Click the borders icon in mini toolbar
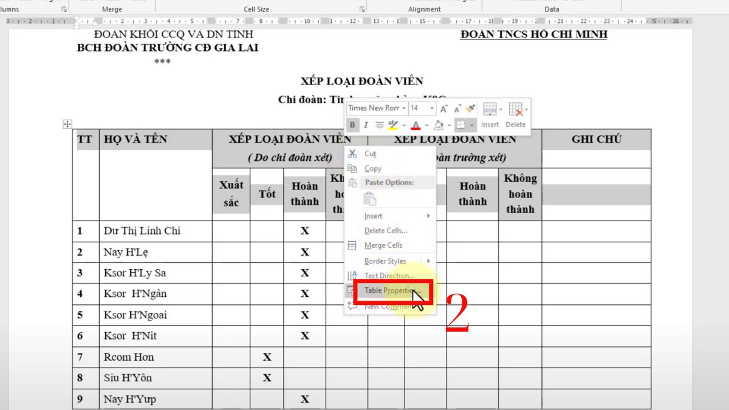 tap(460, 125)
